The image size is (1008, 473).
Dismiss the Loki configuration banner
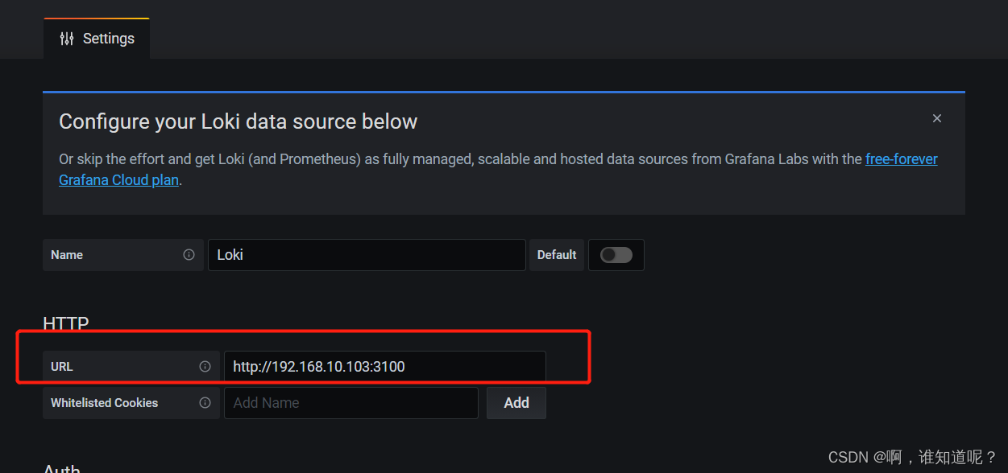937,117
